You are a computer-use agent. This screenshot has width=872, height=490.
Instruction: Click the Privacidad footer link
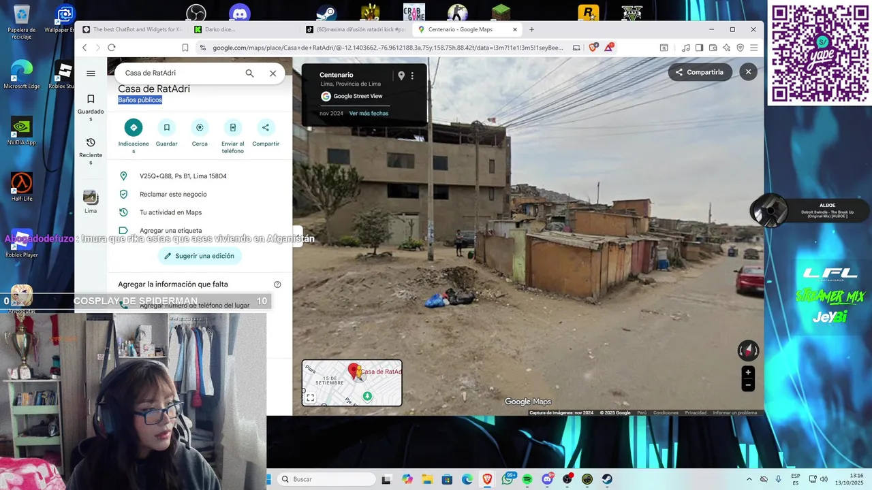pos(696,413)
